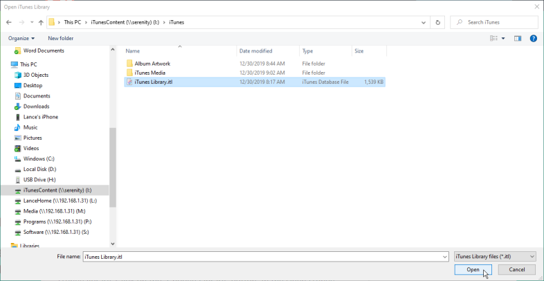The height and width of the screenshot is (281, 544).
Task: Go back using the Back arrow
Action: pos(9,22)
